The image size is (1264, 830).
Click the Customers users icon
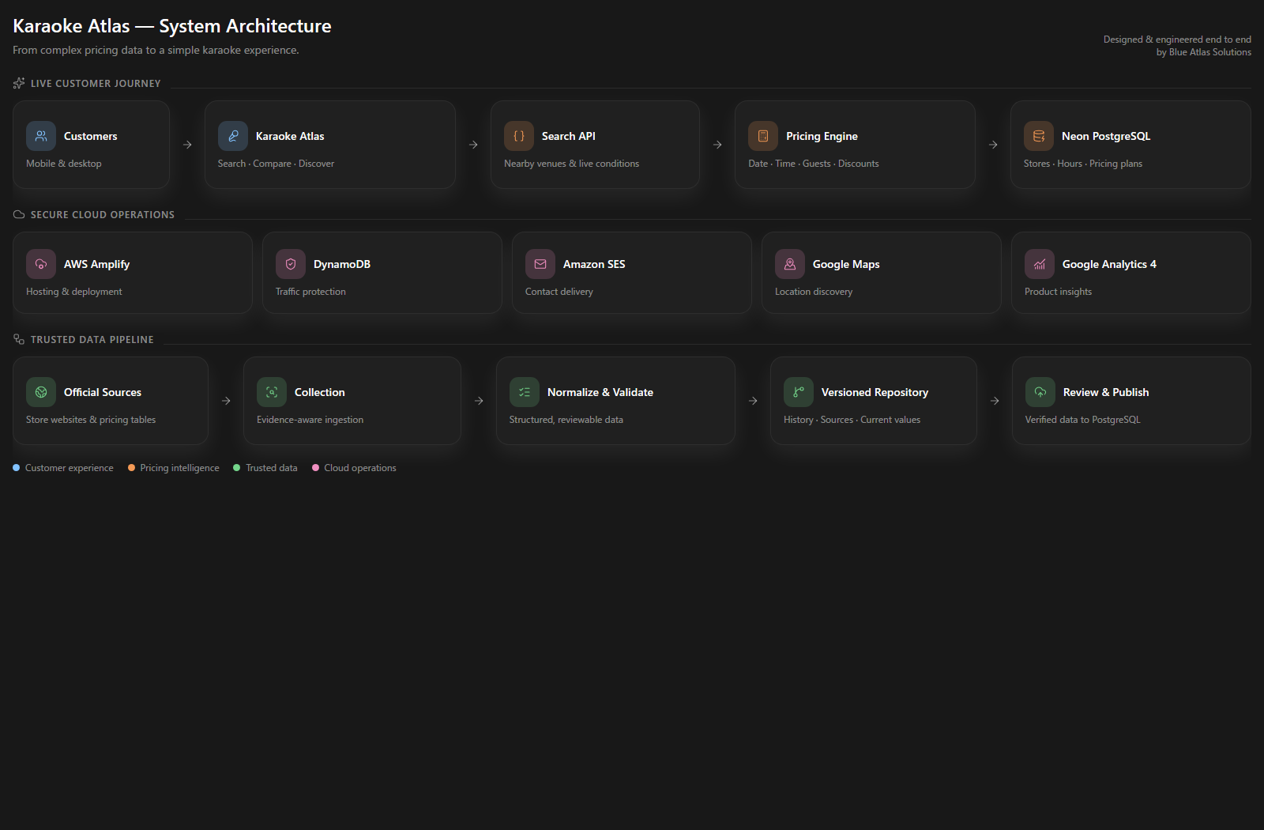(x=41, y=136)
